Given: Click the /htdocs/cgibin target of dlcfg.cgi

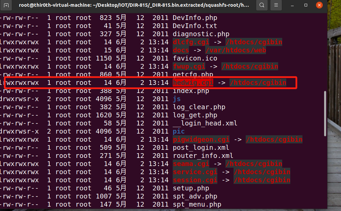Looking at the screenshot, I should 254,42.
